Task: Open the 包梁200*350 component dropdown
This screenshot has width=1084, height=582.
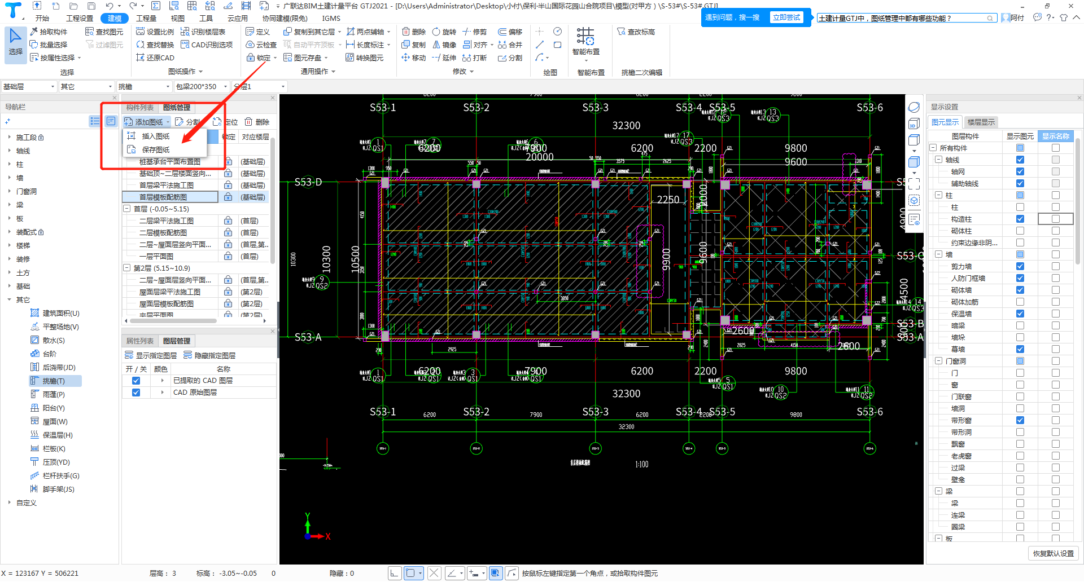Action: (x=202, y=86)
